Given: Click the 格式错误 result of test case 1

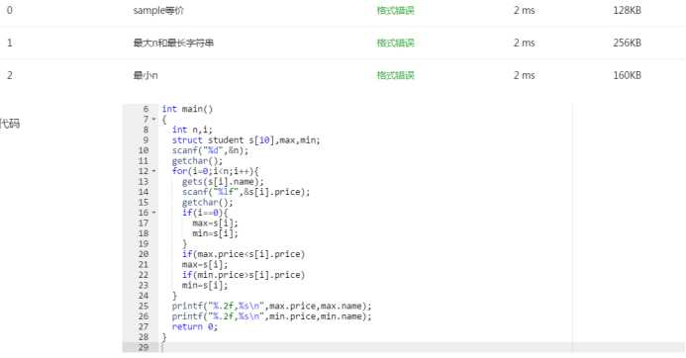Looking at the screenshot, I should pyautogui.click(x=396, y=43).
